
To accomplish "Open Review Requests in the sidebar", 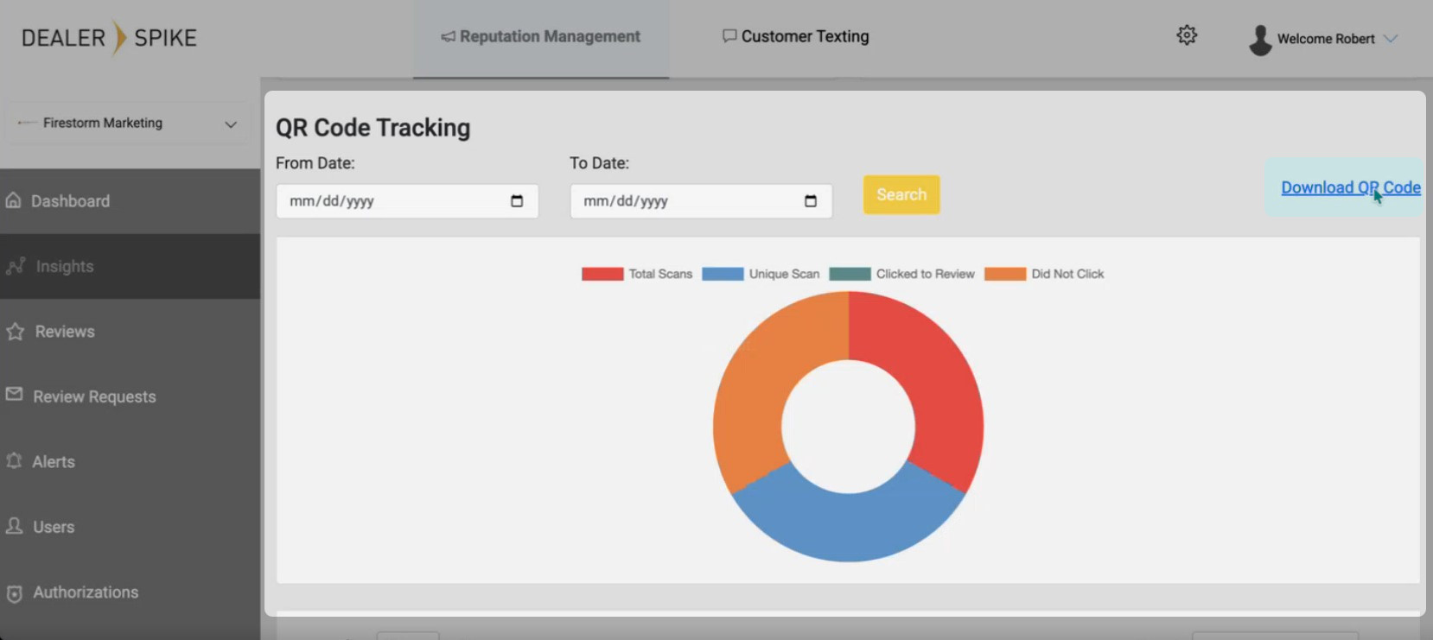I will [x=130, y=397].
